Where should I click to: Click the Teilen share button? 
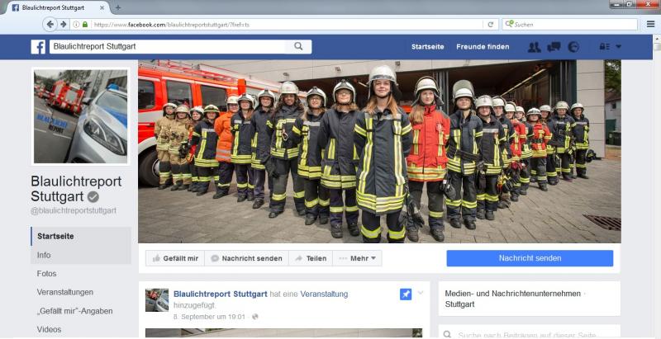(311, 258)
